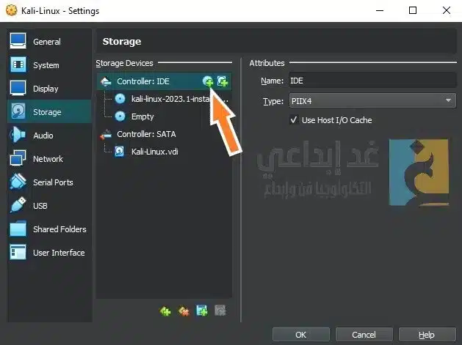
Task: Click the General monitor icon
Action: click(18, 41)
